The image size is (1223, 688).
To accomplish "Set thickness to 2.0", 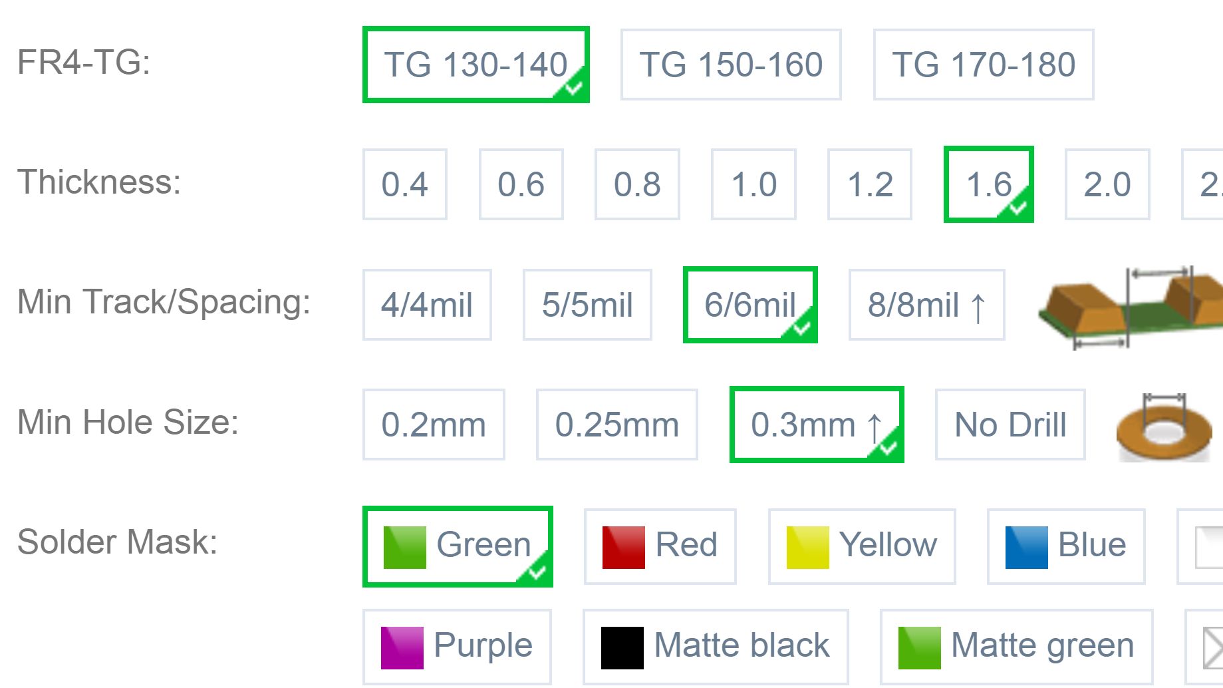I will click(x=1107, y=184).
